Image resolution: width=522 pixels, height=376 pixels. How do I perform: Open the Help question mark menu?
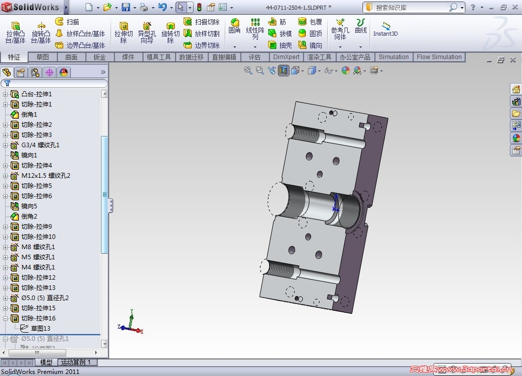click(473, 7)
